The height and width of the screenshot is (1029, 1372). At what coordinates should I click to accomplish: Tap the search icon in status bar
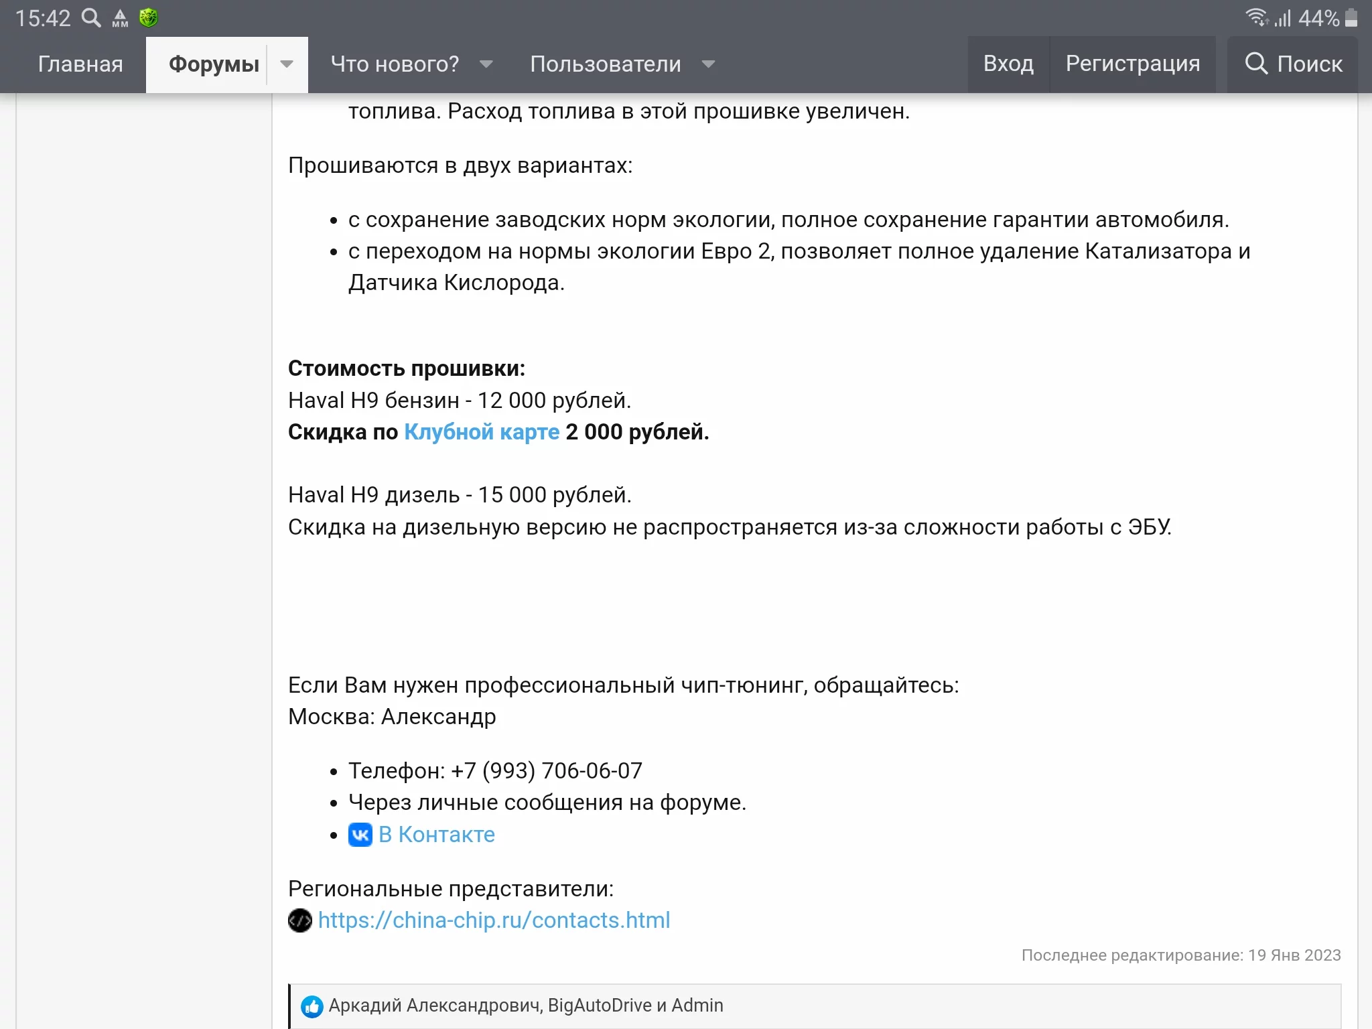(x=91, y=17)
